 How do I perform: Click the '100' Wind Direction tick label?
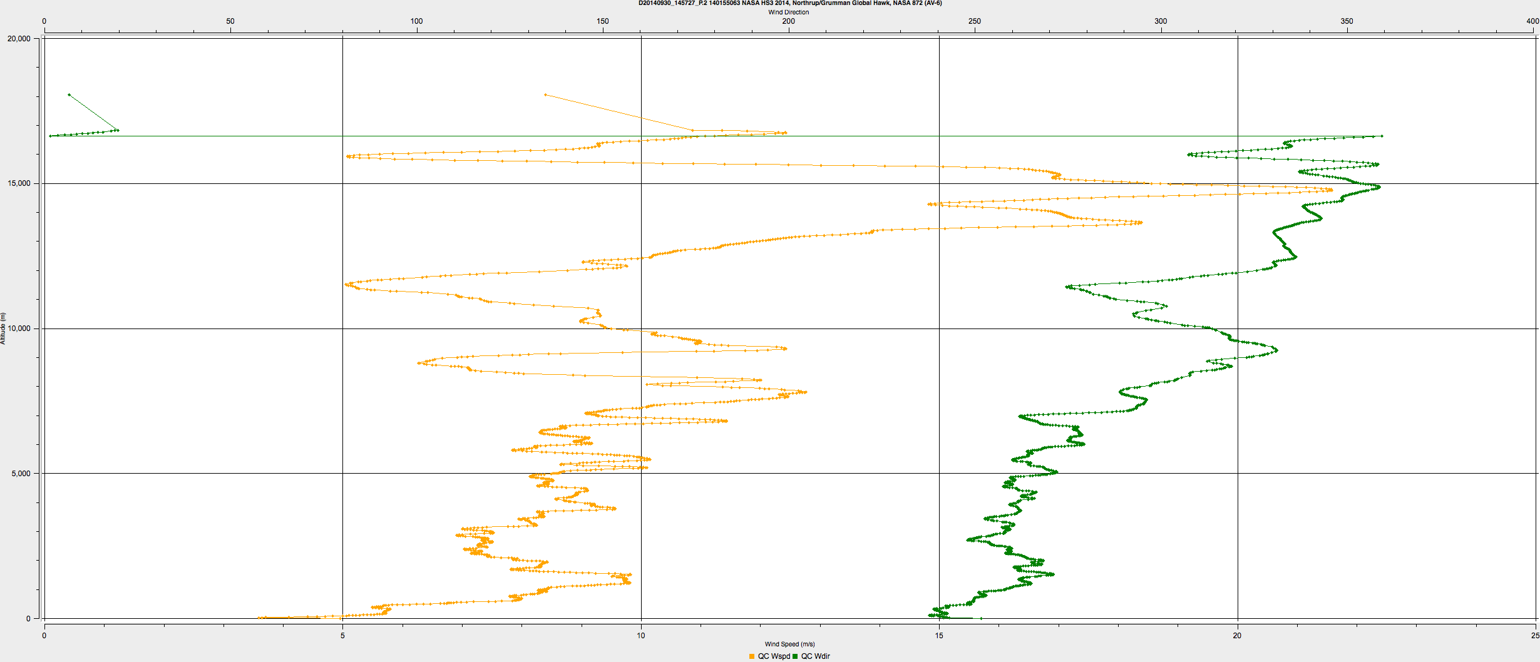coord(416,21)
